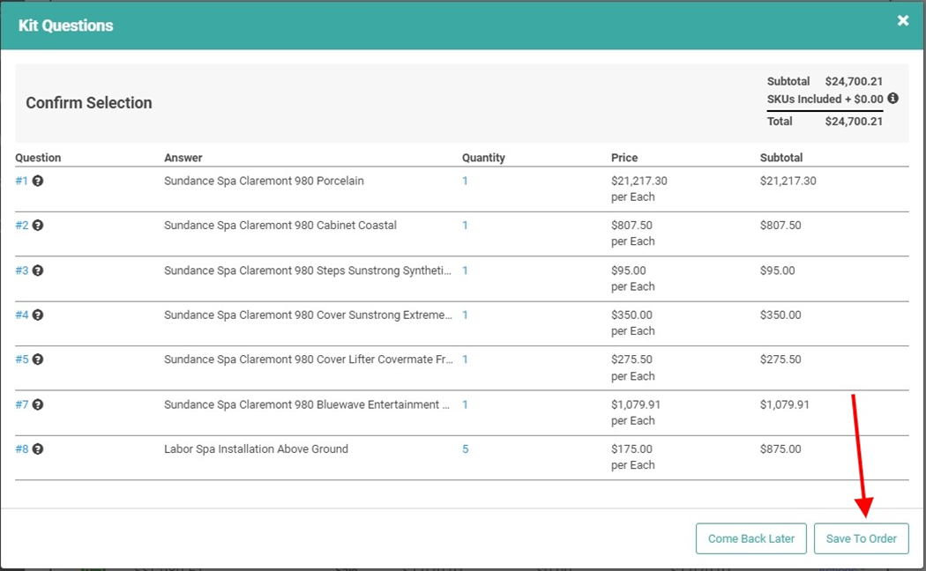Click the help icon beside question #1
The image size is (926, 571).
(x=38, y=181)
